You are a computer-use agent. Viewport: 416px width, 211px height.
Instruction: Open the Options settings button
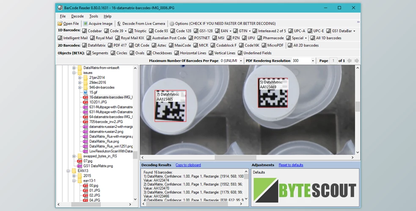coord(222,23)
